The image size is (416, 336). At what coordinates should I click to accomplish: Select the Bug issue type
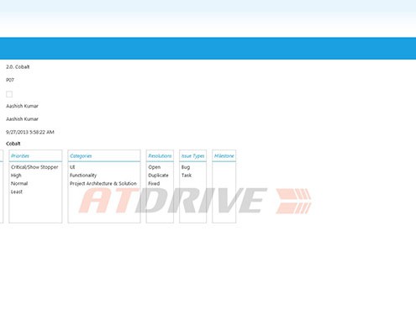(186, 167)
